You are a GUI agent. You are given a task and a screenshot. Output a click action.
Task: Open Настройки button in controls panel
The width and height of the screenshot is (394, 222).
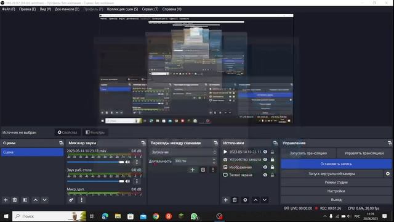click(x=336, y=191)
